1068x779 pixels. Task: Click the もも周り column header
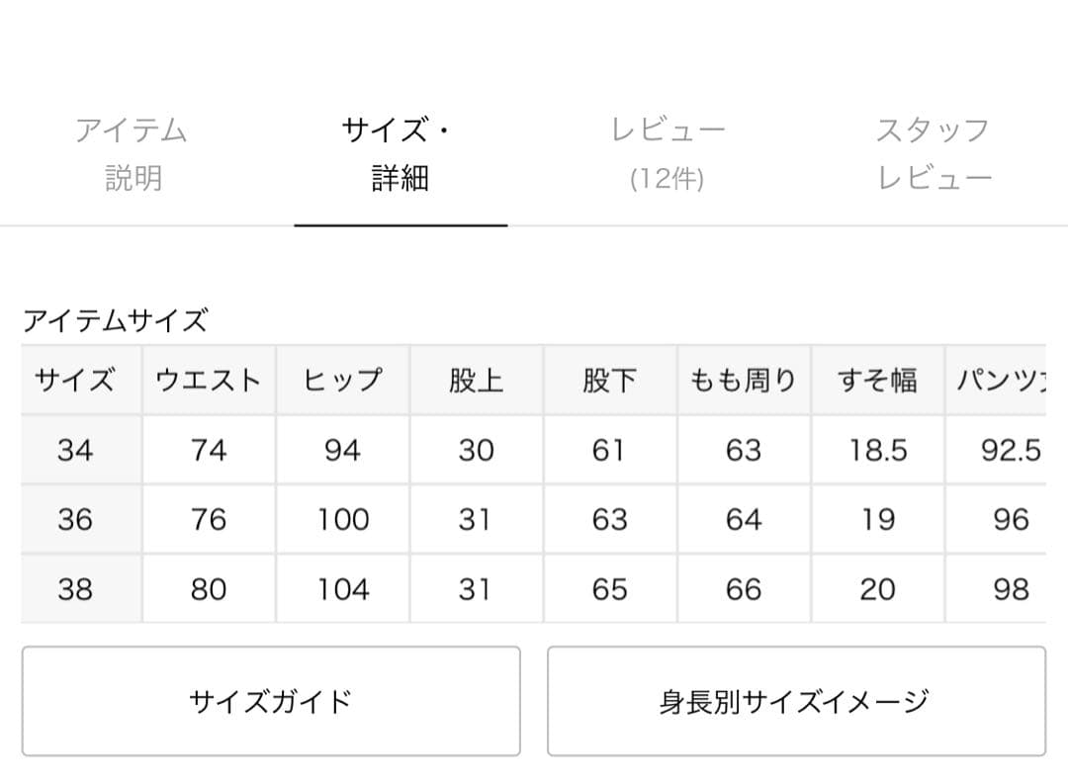(x=744, y=379)
